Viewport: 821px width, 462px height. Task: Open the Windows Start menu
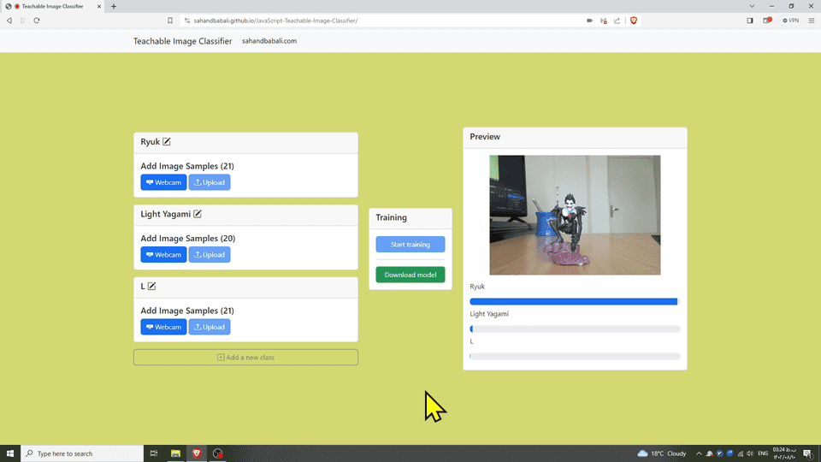(10, 453)
